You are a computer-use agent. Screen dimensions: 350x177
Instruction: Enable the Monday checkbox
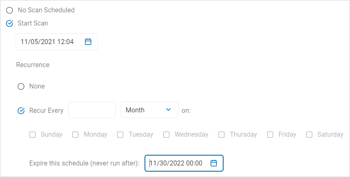coord(75,134)
